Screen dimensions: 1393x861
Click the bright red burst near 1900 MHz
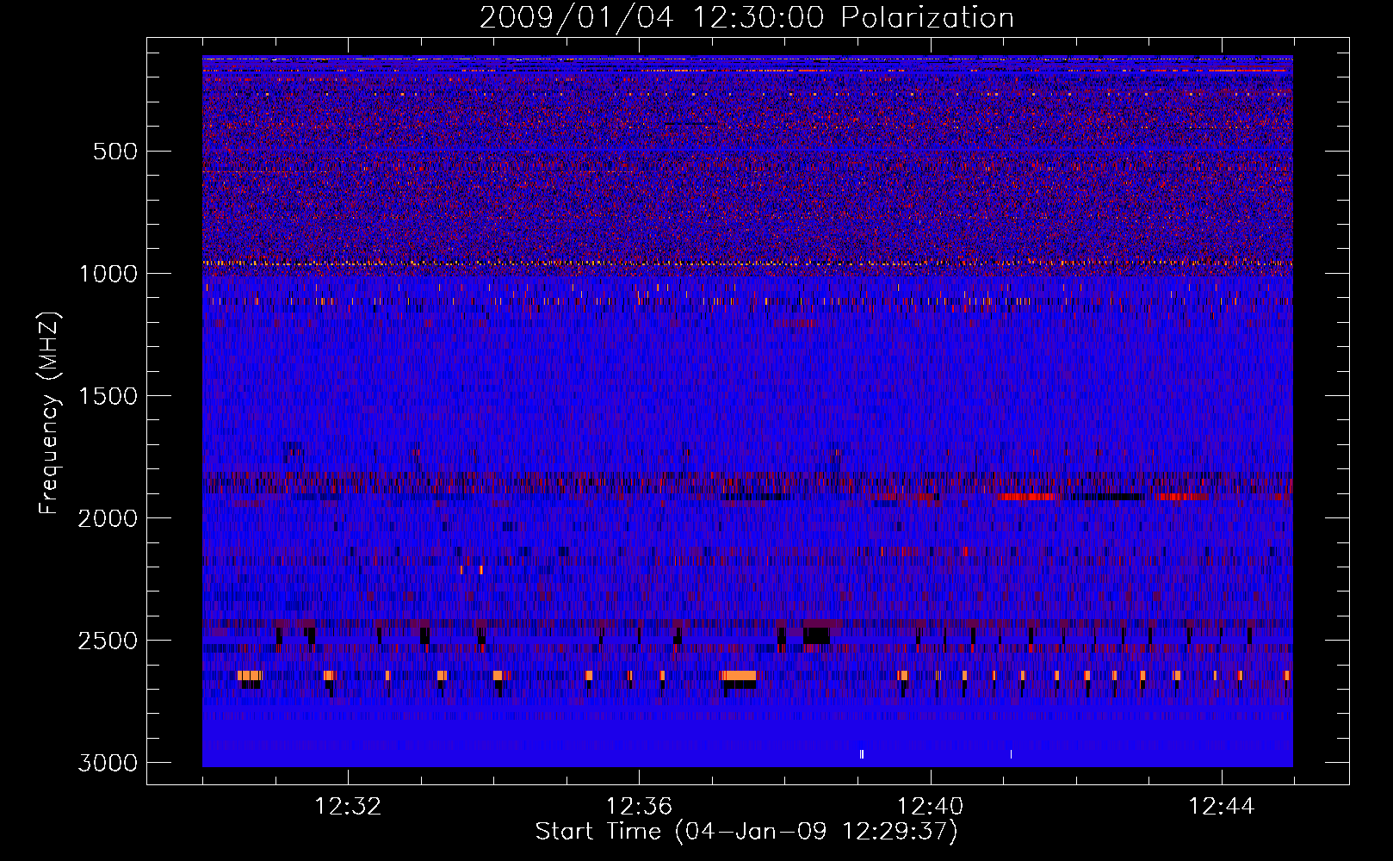[x=1026, y=497]
